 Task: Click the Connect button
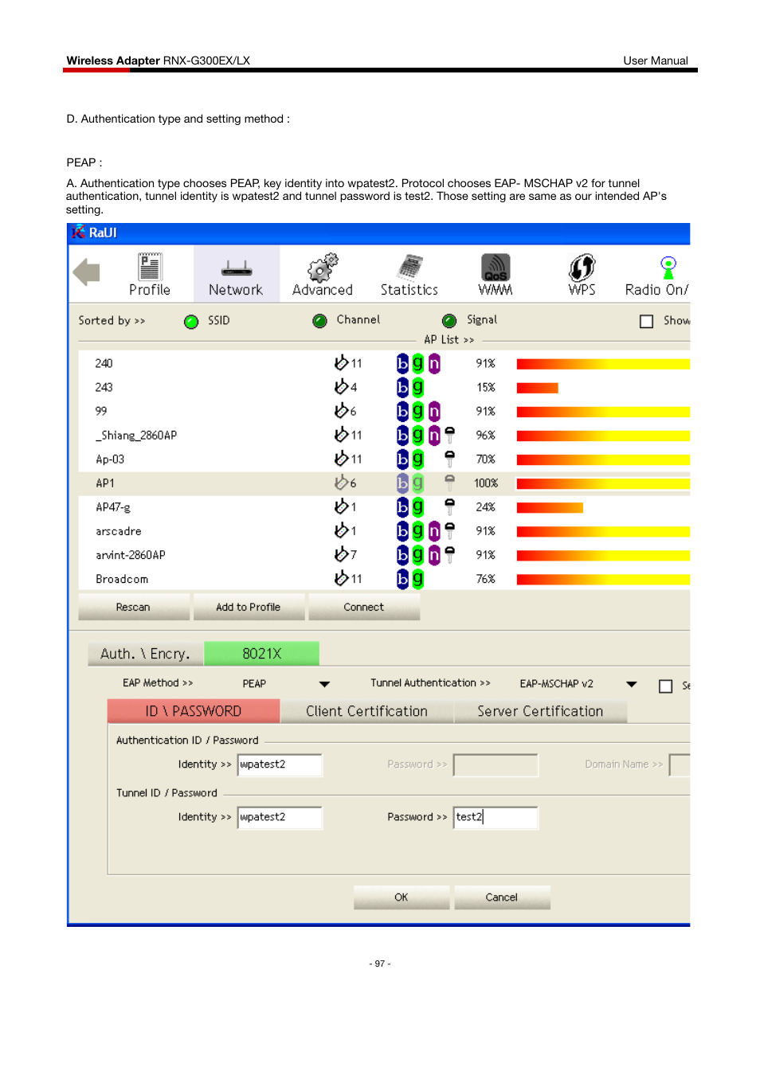click(363, 607)
